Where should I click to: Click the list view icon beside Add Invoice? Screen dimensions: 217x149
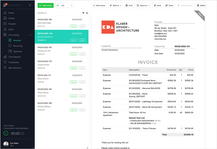pyautogui.click(x=58, y=5)
